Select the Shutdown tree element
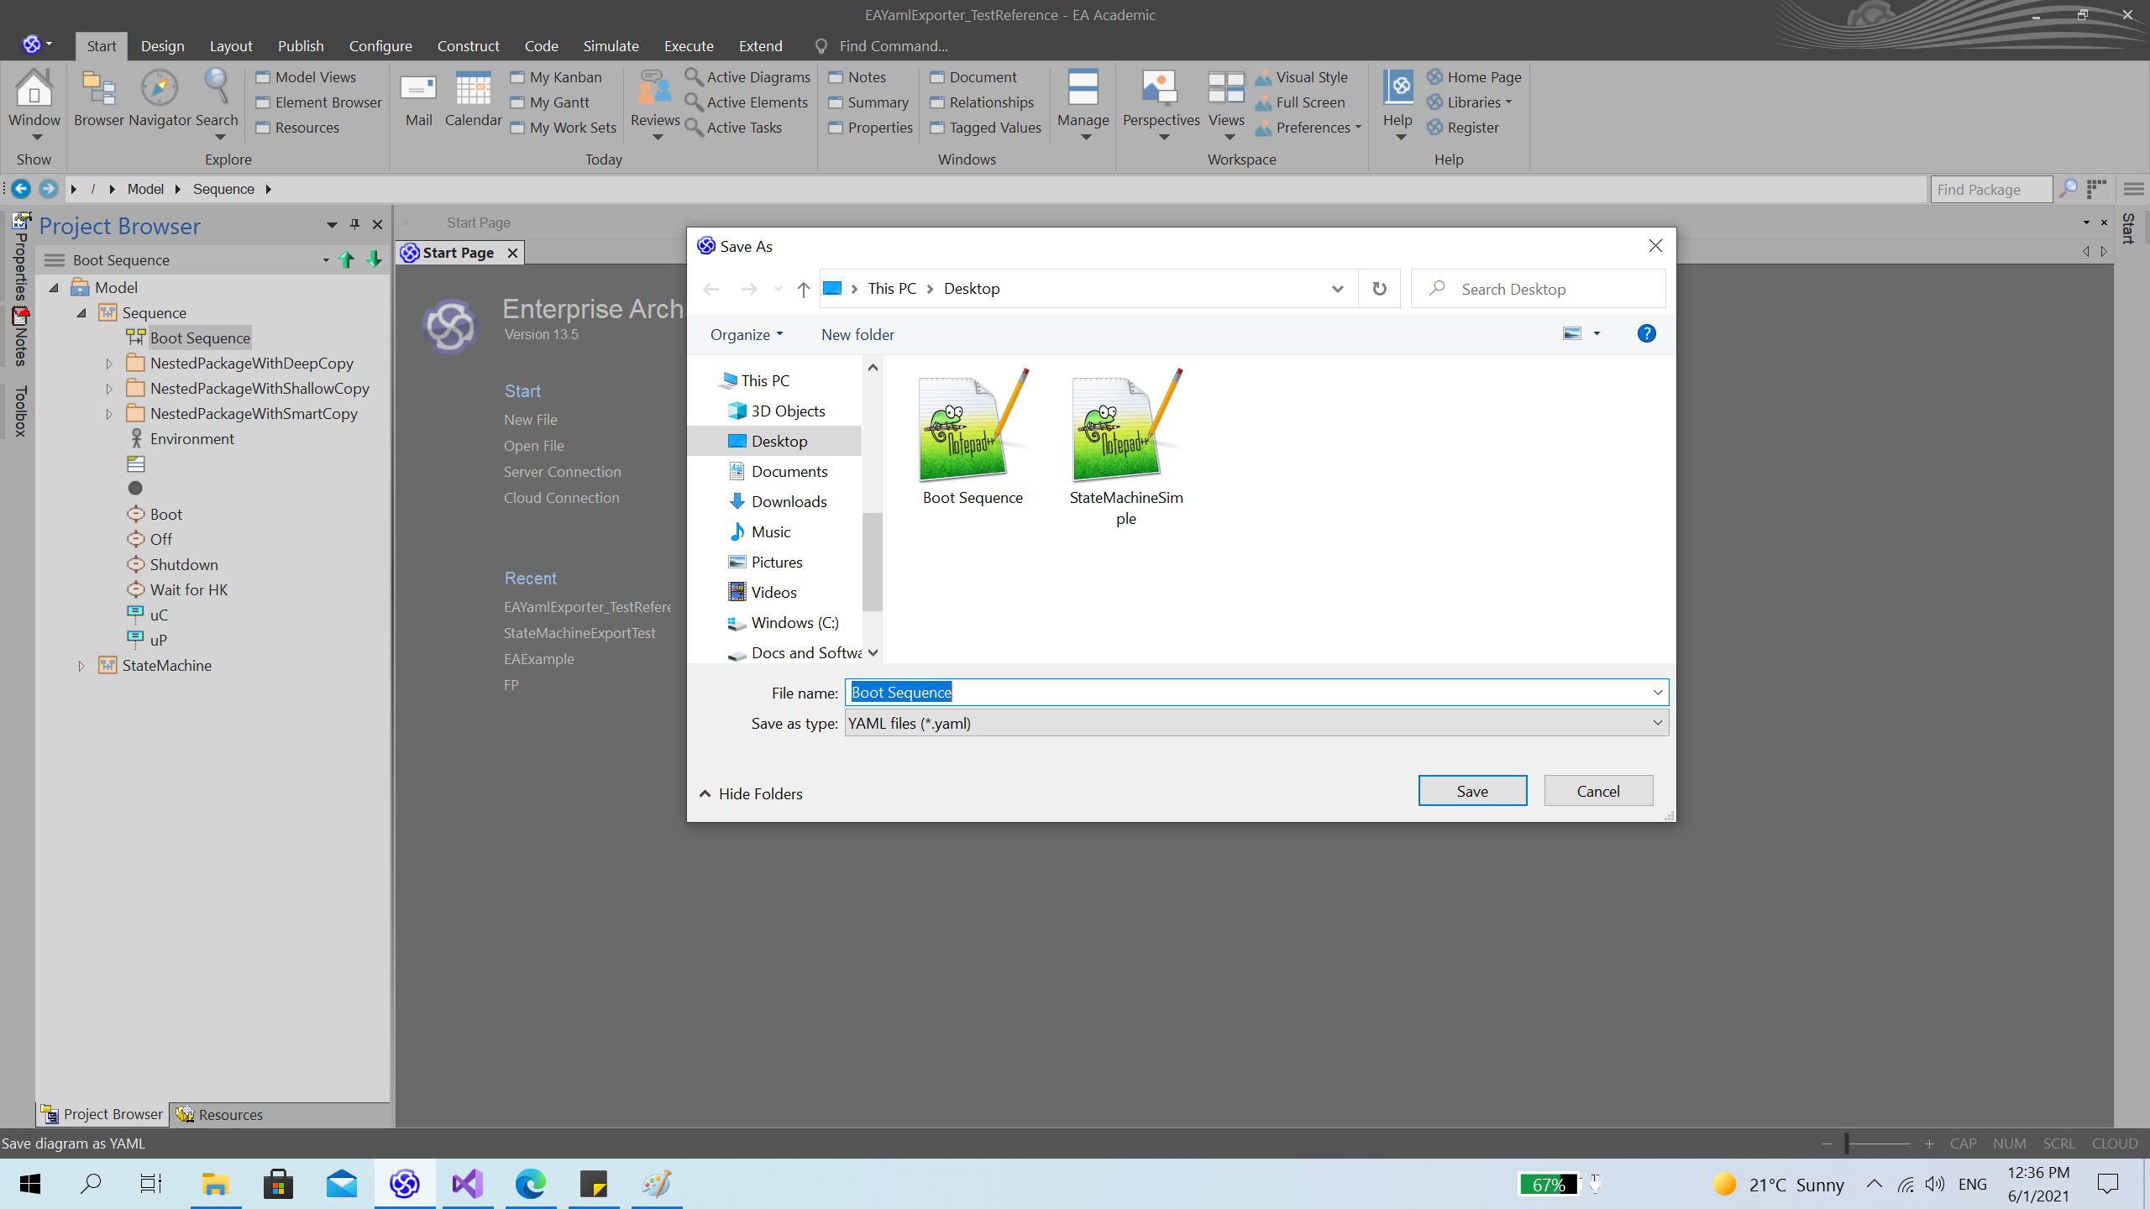 pyautogui.click(x=173, y=565)
